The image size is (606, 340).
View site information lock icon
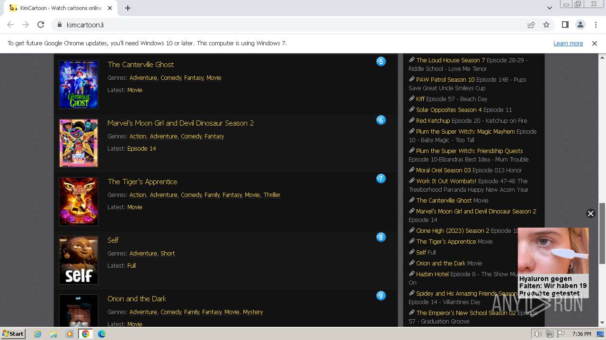59,25
